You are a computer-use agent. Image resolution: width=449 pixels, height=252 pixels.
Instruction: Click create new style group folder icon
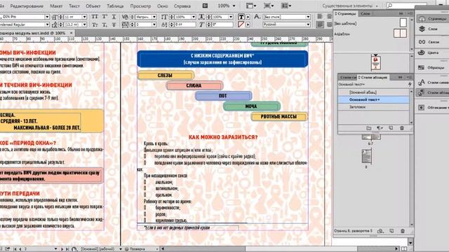(x=369, y=128)
